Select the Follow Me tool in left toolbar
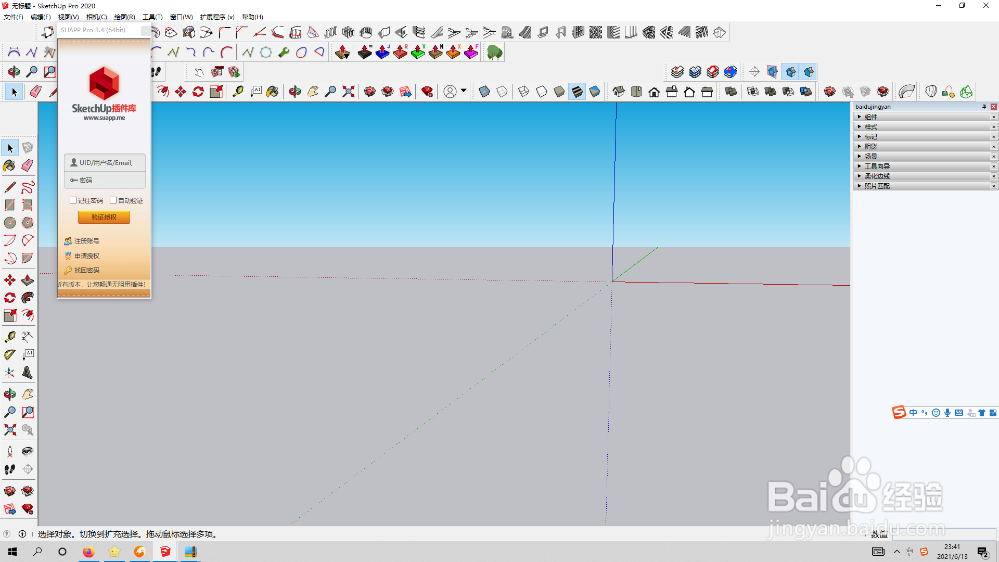The width and height of the screenshot is (999, 562). (28, 298)
